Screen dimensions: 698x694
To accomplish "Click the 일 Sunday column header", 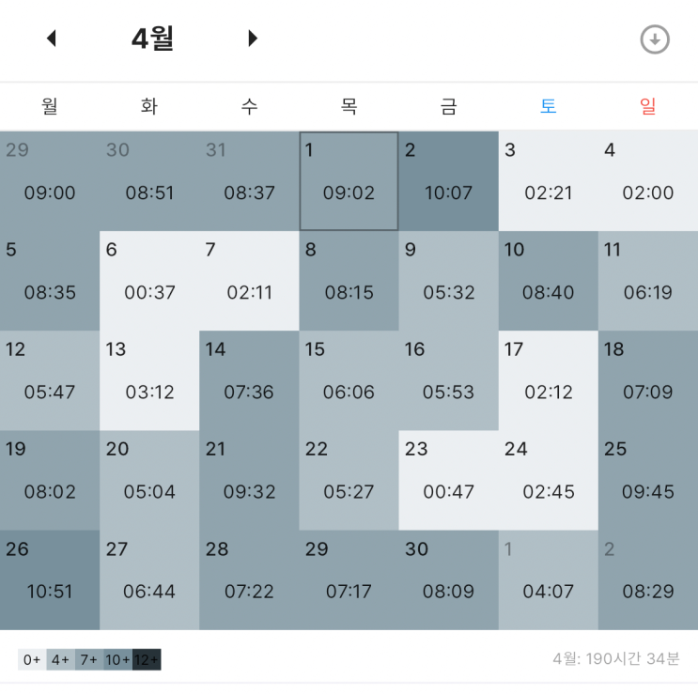I will (648, 106).
